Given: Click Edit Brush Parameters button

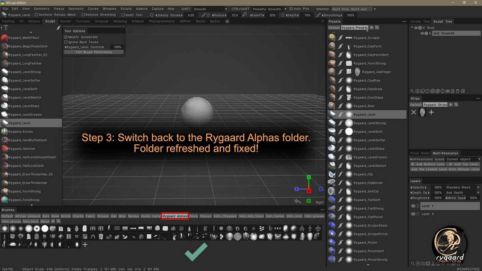Looking at the screenshot, I should (94, 52).
